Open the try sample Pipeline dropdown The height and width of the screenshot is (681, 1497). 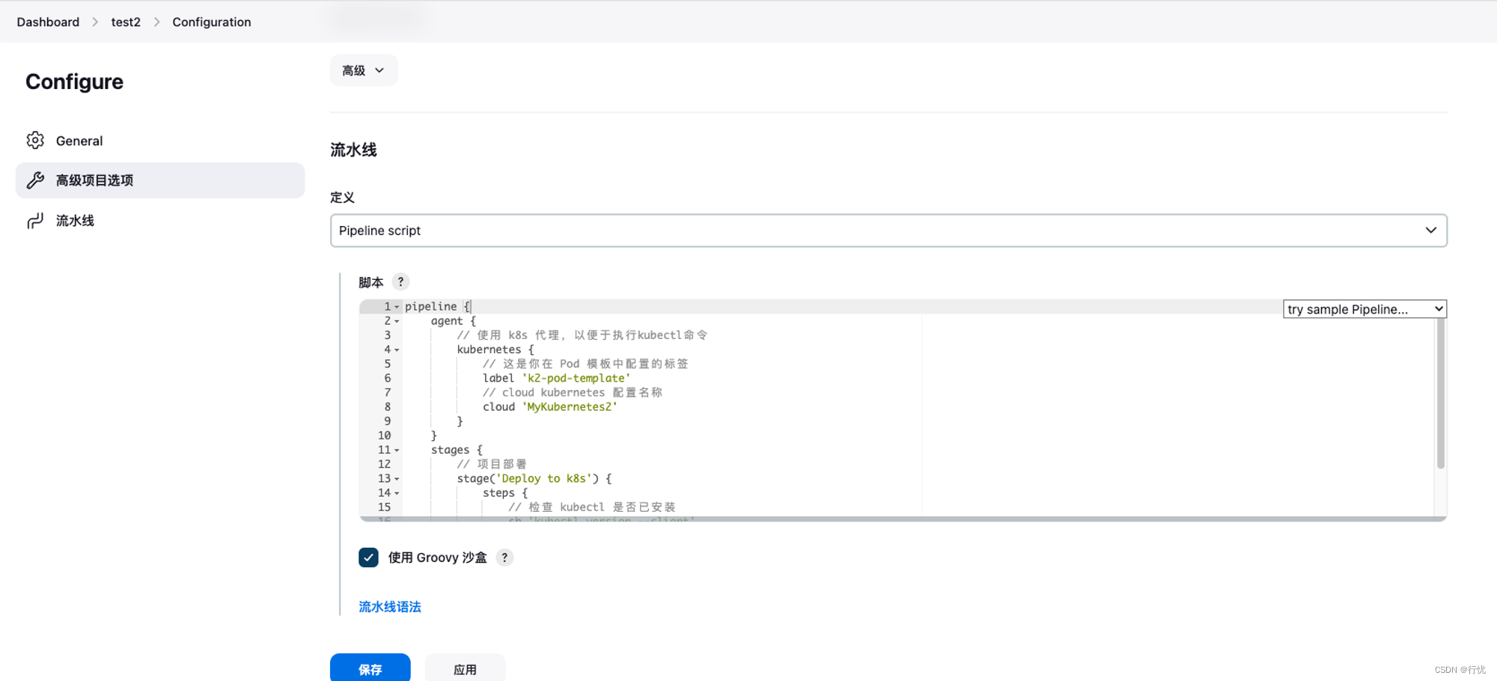1365,309
